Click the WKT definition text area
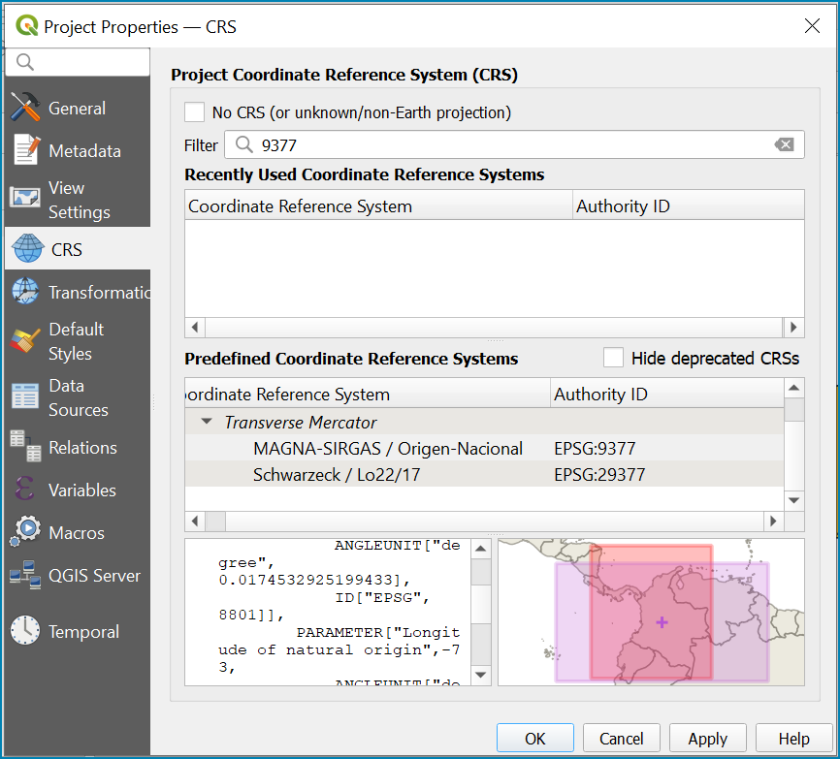 (328, 612)
